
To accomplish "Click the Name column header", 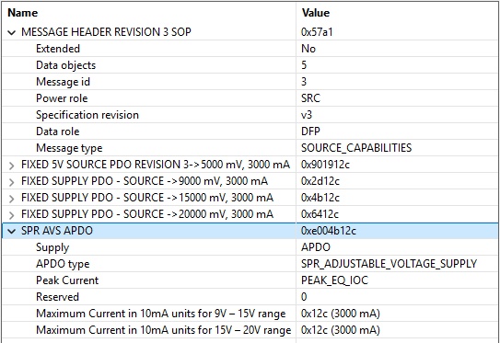I will pos(148,13).
